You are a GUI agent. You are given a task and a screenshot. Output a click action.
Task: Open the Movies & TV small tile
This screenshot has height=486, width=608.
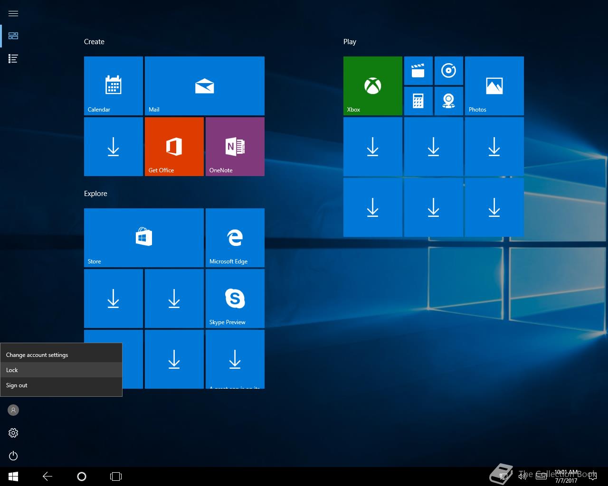[x=418, y=71]
